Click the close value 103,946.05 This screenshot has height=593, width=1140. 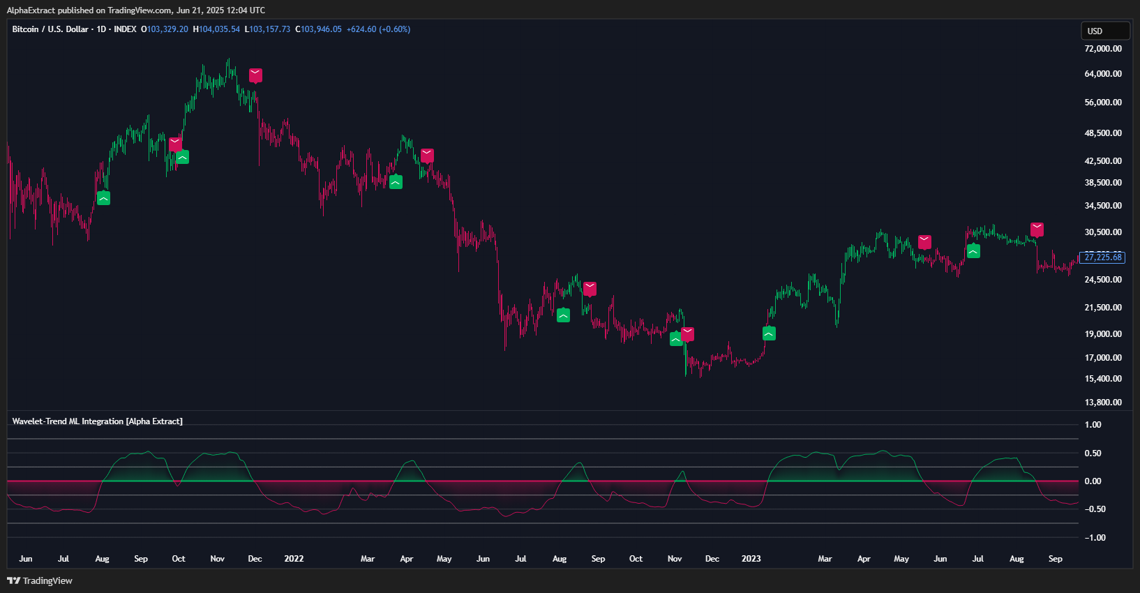(322, 29)
